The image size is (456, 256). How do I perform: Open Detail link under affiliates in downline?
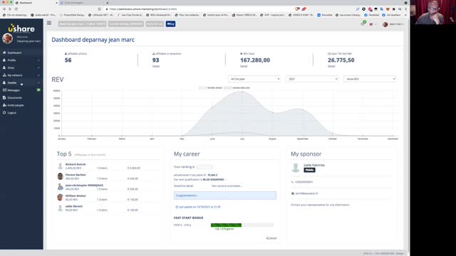point(156,66)
